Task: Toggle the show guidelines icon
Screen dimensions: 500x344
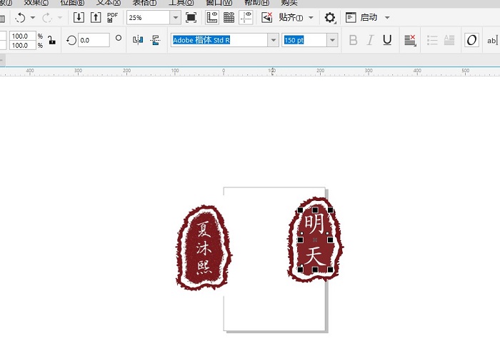Action: pyautogui.click(x=246, y=17)
